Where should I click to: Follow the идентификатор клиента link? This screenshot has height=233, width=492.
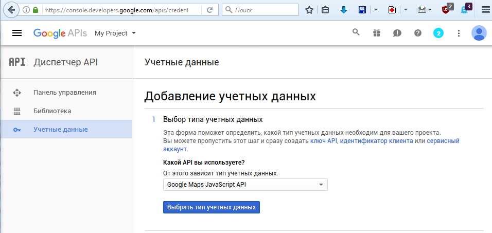pyautogui.click(x=376, y=141)
